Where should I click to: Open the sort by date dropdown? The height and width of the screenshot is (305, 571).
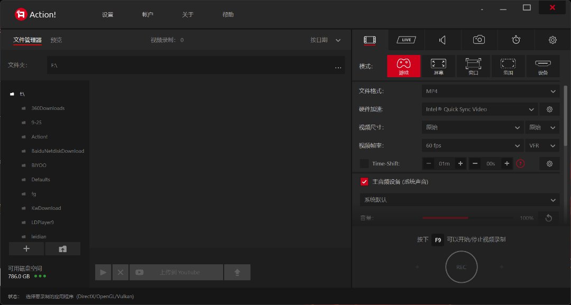(x=325, y=40)
